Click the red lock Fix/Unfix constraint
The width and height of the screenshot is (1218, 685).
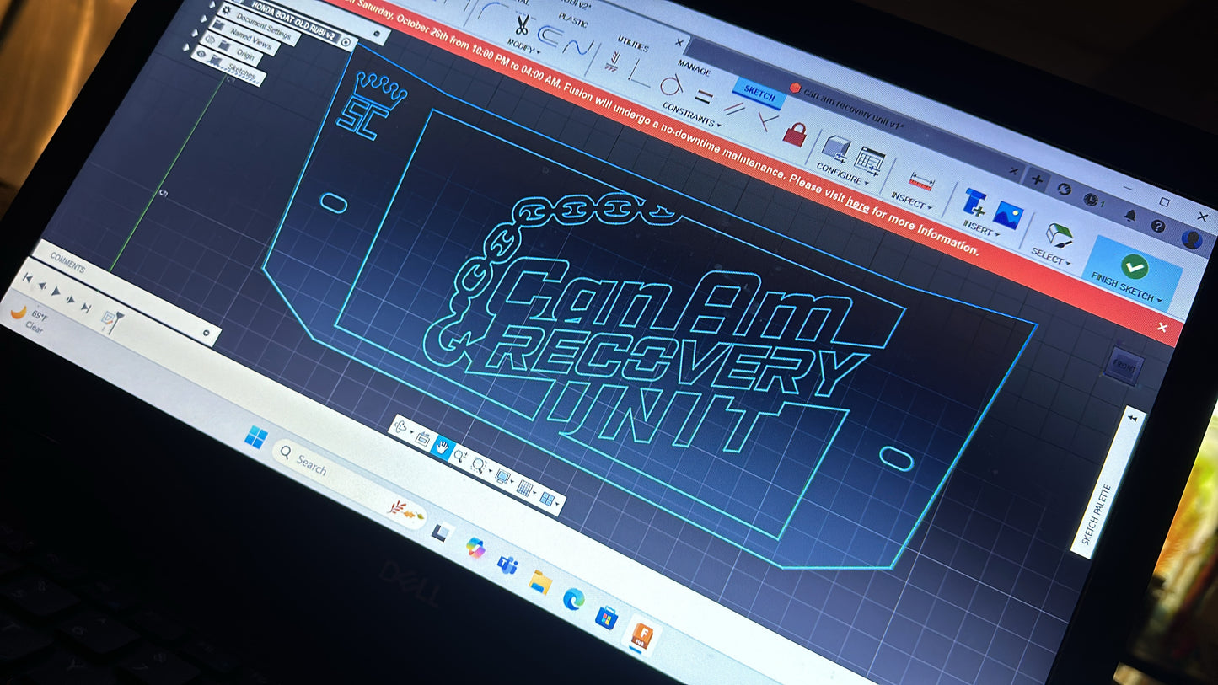tap(793, 133)
